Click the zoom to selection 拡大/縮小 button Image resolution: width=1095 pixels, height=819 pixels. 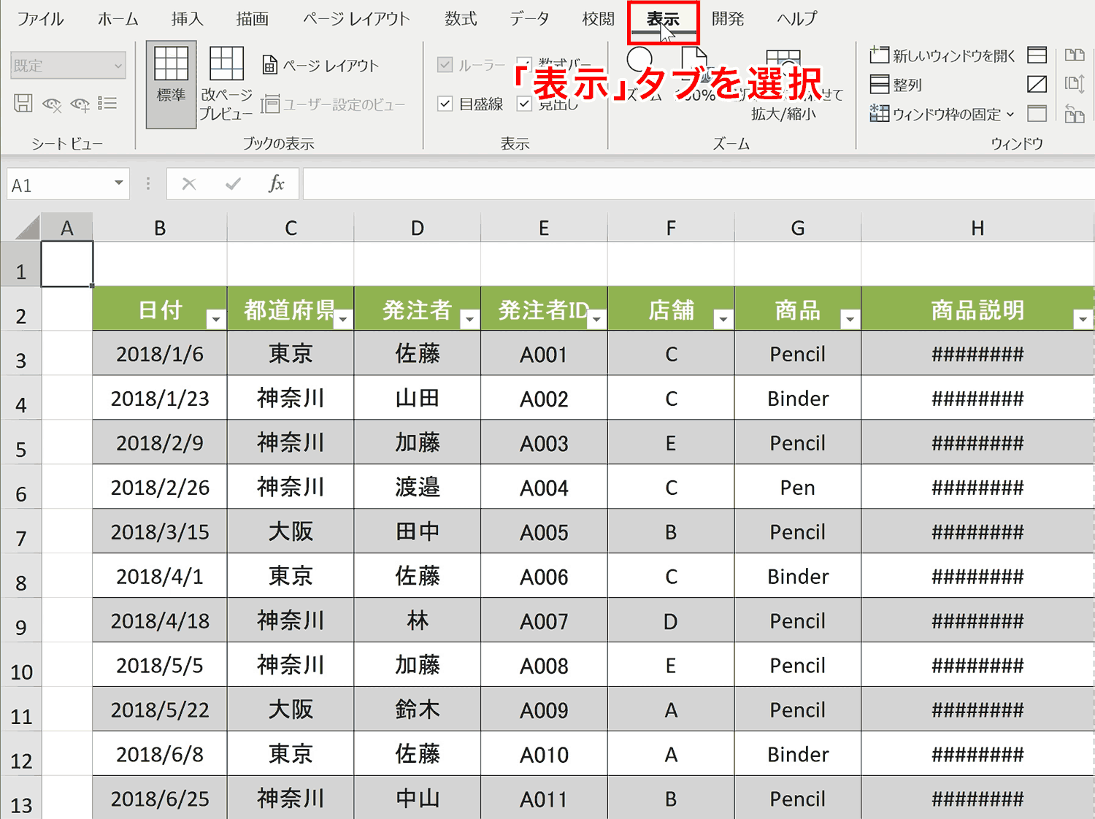click(x=783, y=84)
